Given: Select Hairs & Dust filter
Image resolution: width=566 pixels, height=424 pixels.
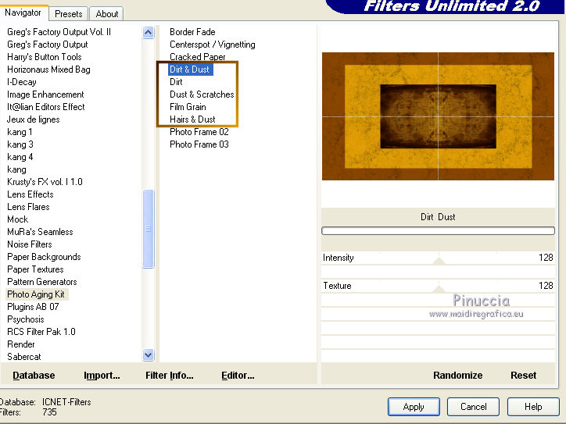Looking at the screenshot, I should coord(192,119).
